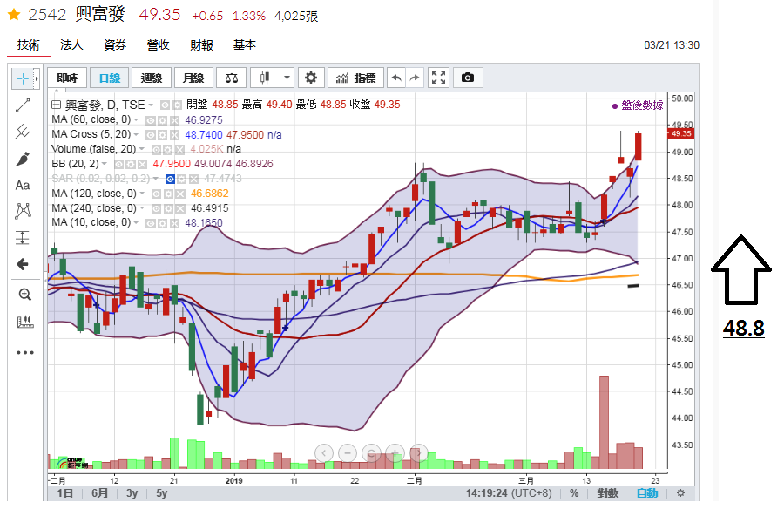Viewport: 784px width, 523px height.
Task: Toggle fullscreen chart mode
Action: [x=438, y=78]
